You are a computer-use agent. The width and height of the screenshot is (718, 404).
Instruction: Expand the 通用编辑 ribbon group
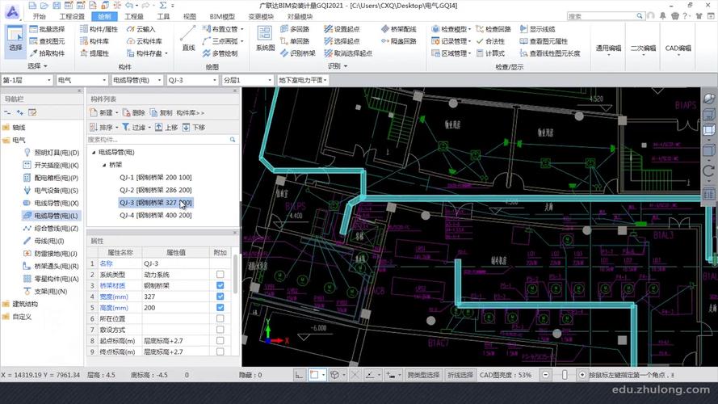[x=608, y=49]
